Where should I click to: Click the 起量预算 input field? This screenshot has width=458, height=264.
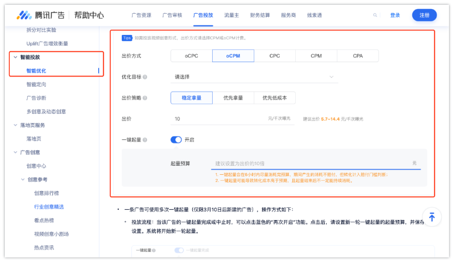316,163
